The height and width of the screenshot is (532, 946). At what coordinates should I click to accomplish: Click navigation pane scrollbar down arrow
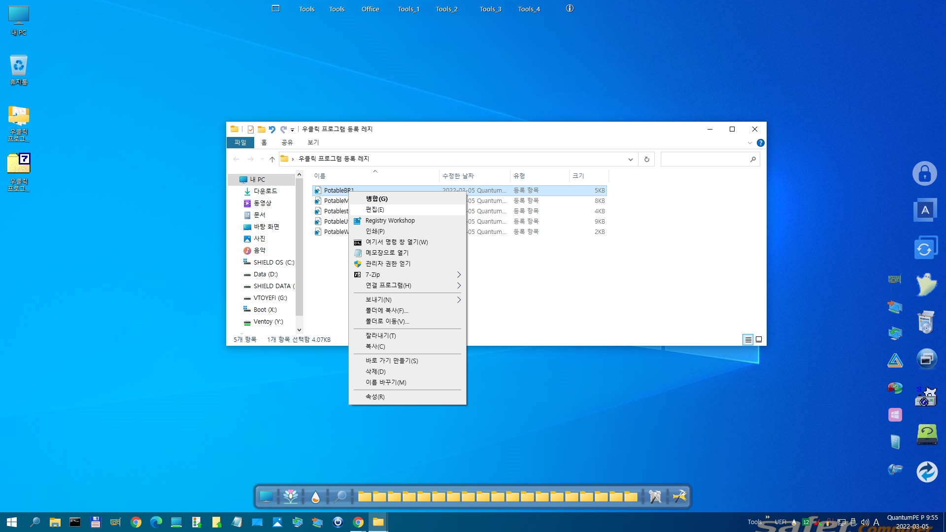pos(299,330)
